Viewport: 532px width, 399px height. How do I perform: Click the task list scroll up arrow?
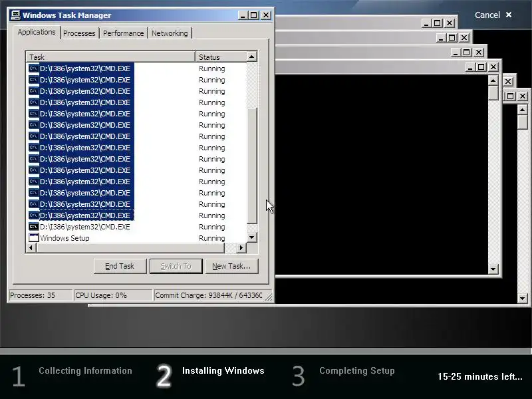[x=252, y=57]
